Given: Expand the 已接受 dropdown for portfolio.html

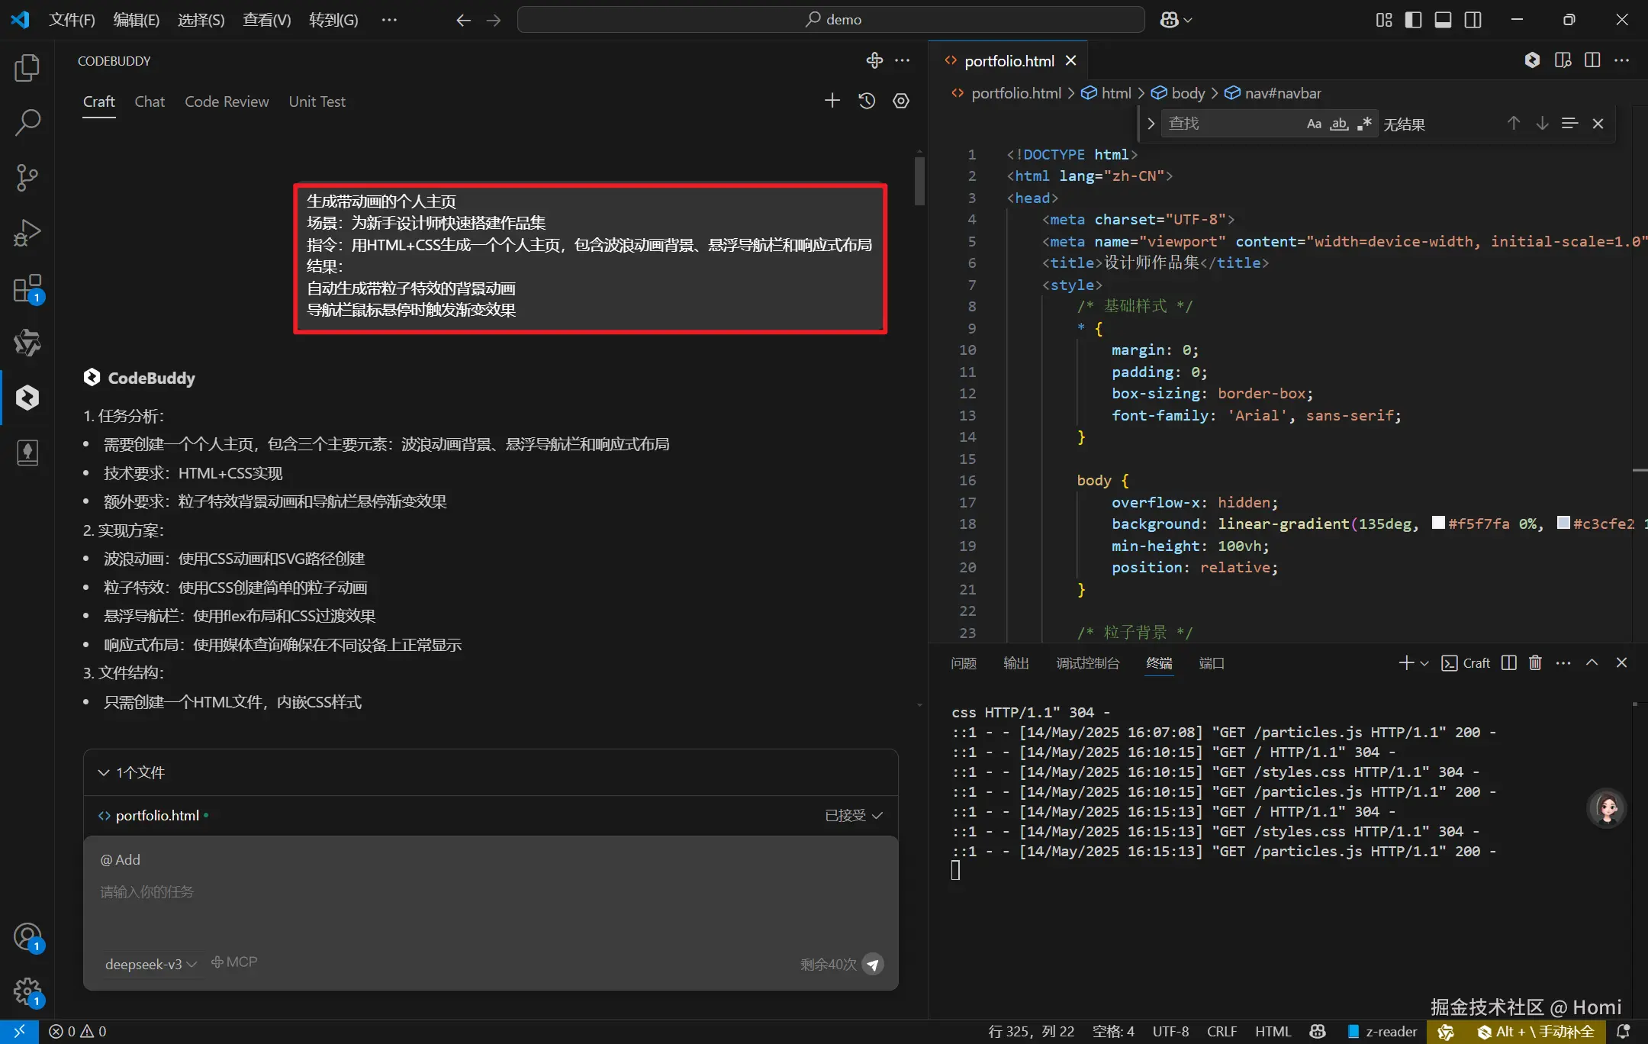Looking at the screenshot, I should pyautogui.click(x=853, y=815).
